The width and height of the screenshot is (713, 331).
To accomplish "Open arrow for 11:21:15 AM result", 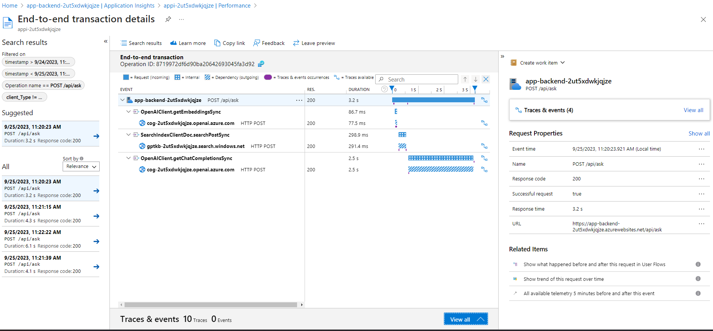I will point(96,216).
